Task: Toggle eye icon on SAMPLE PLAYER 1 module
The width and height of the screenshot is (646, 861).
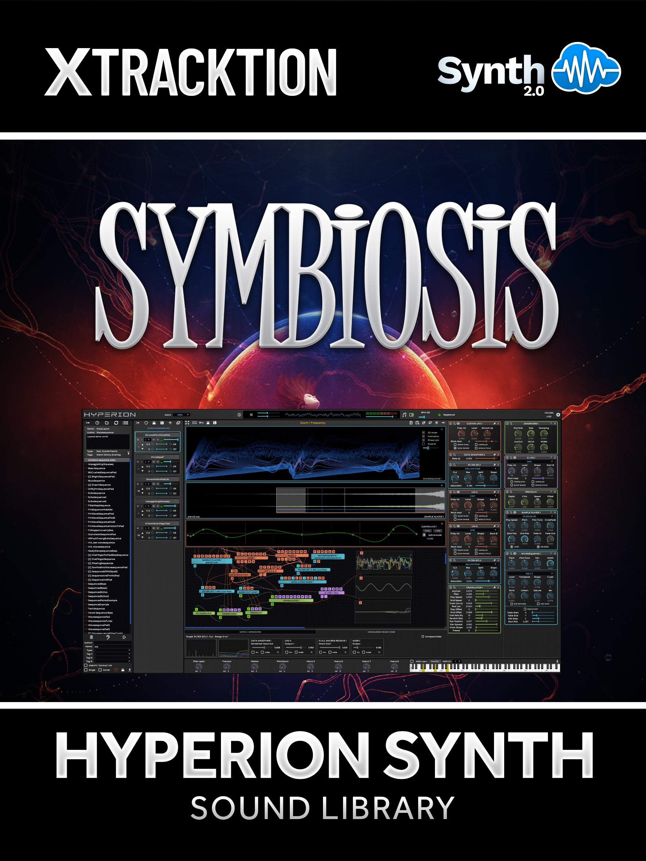Action: point(515,513)
